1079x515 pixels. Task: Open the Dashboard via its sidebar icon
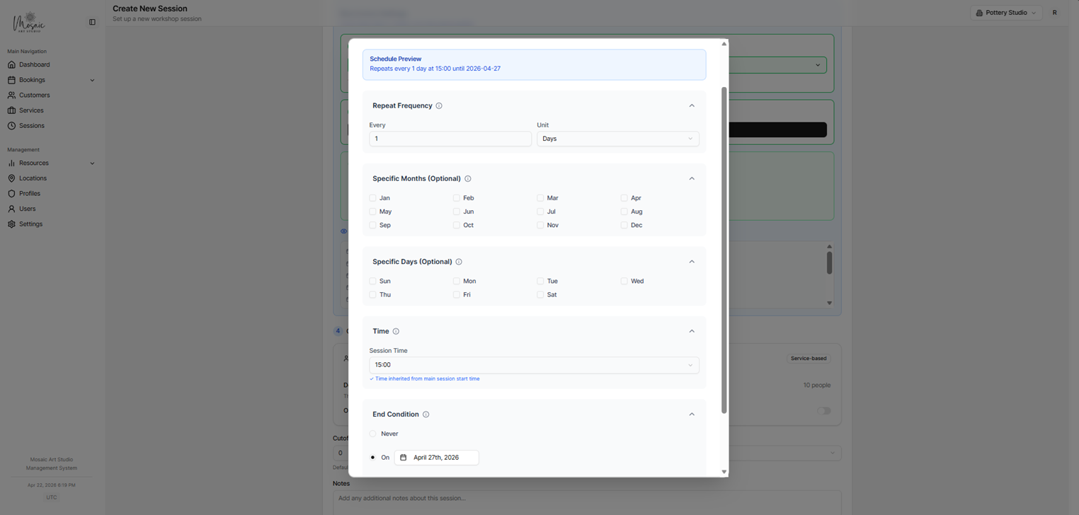(12, 64)
